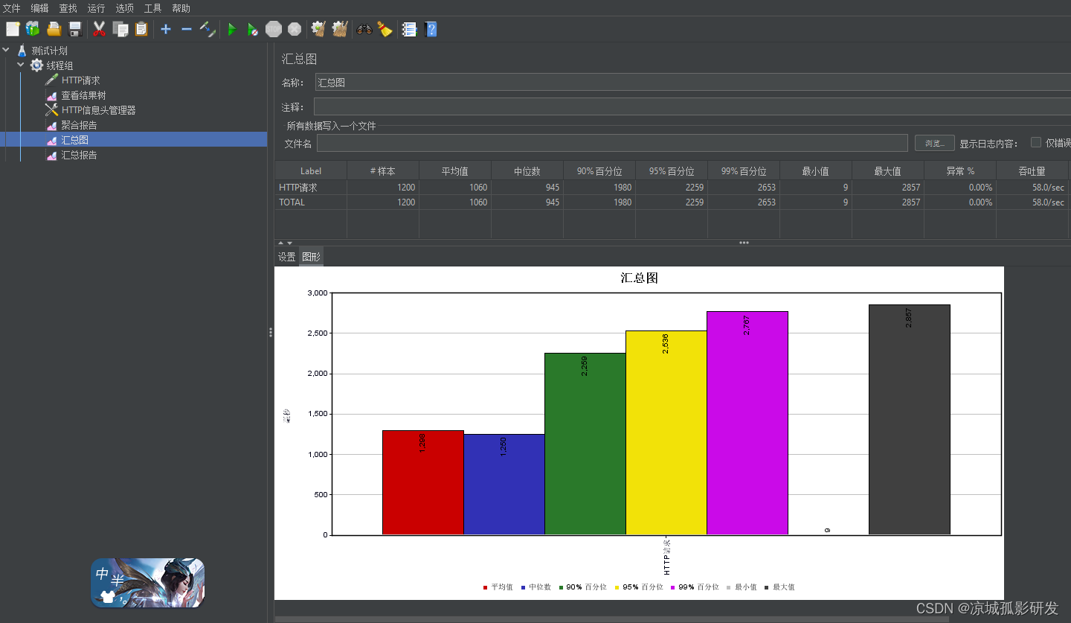Image resolution: width=1071 pixels, height=623 pixels.
Task: Click the 中/半 input method floating widget
Action: pyautogui.click(x=148, y=583)
